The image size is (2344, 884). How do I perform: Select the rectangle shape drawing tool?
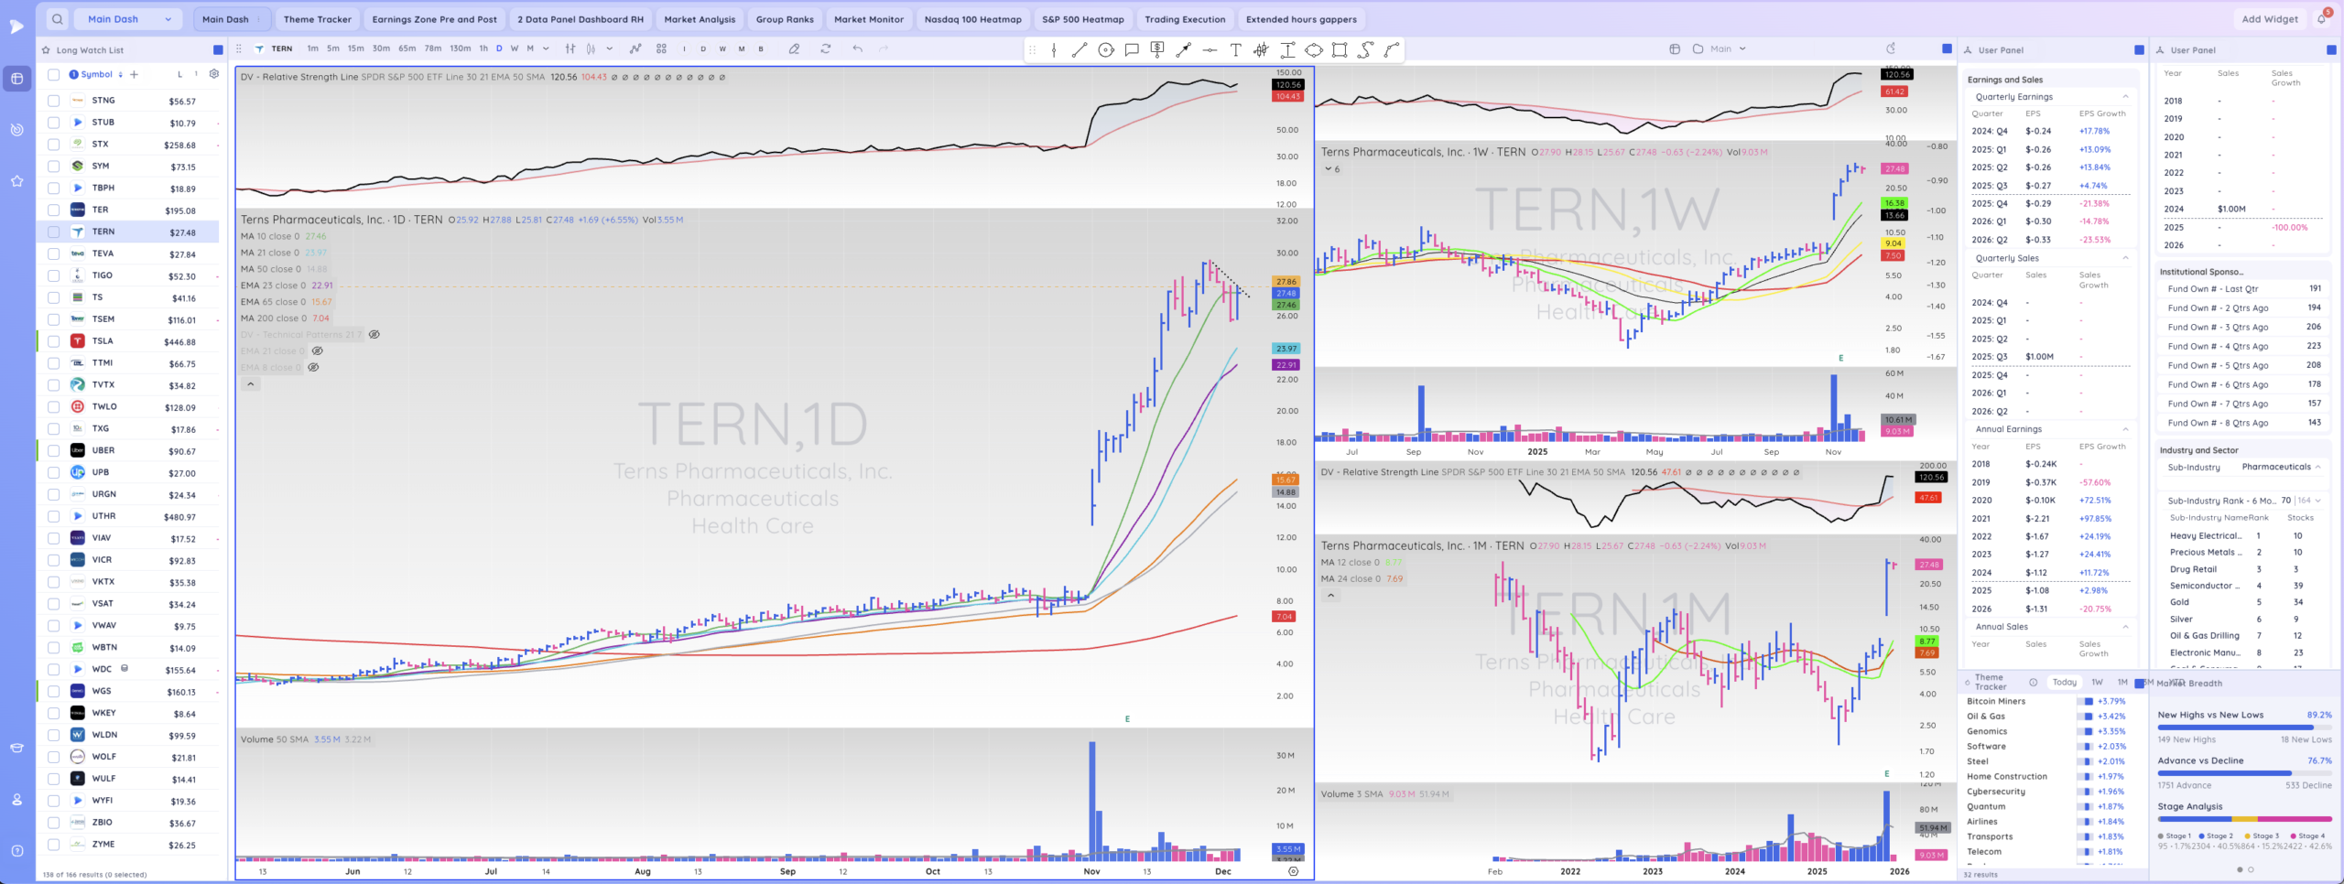click(x=1340, y=49)
